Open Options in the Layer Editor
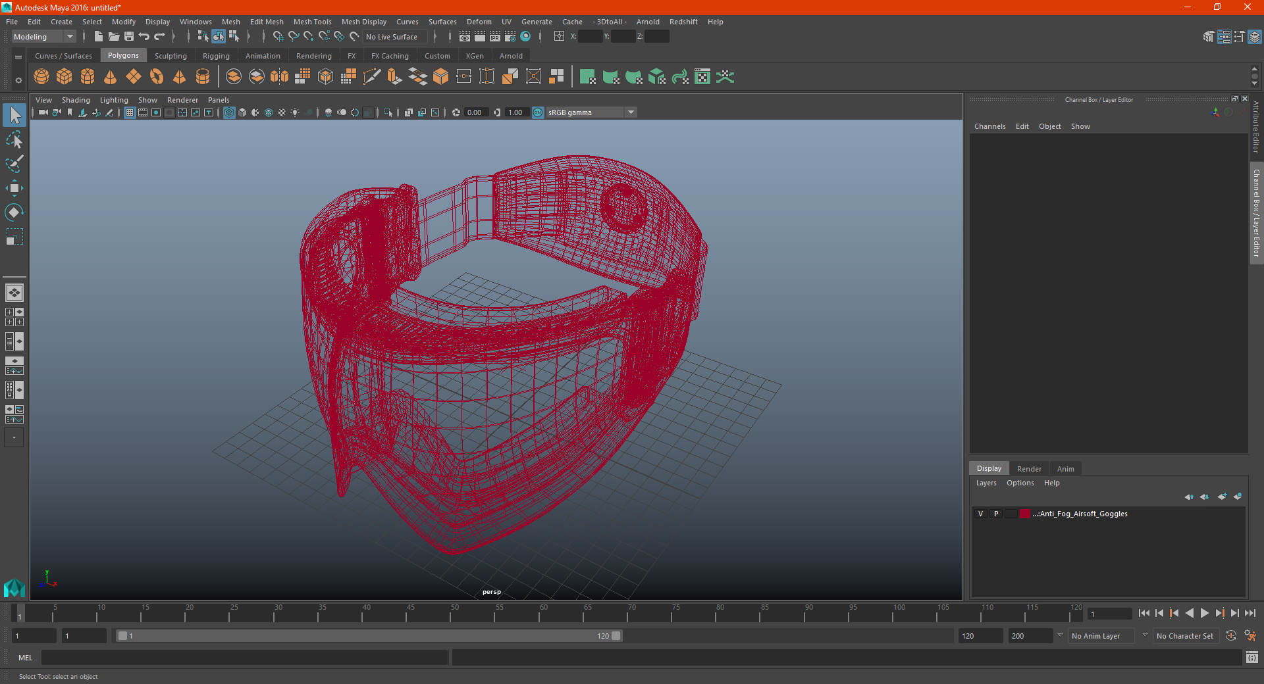 click(1020, 483)
